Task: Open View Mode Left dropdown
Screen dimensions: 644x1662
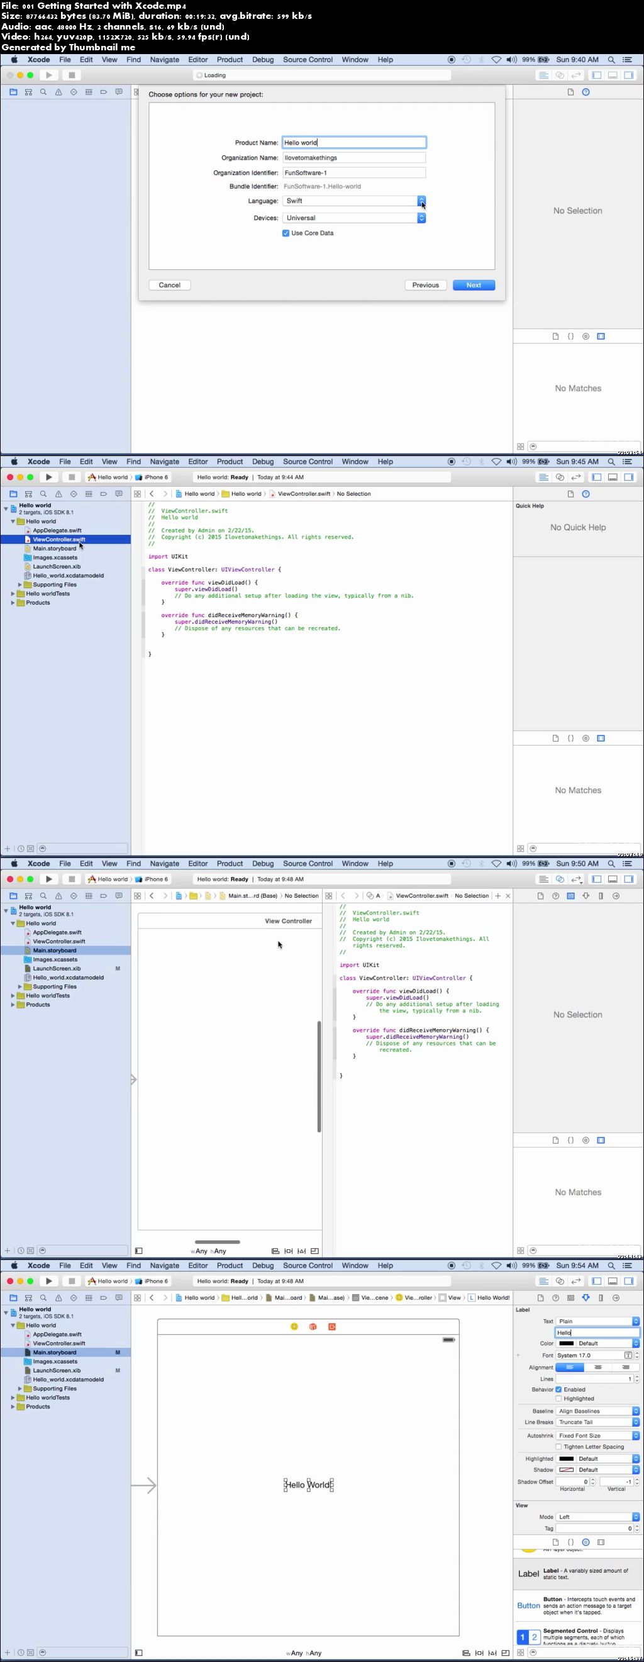Action: tap(597, 1517)
